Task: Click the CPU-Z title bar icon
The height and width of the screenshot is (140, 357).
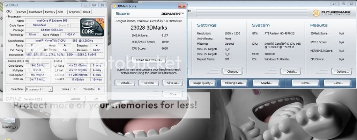Action: click(4, 5)
